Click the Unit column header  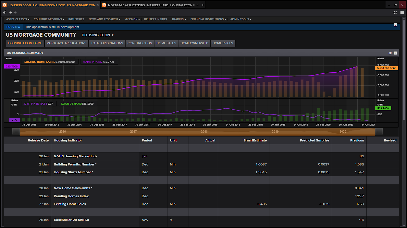(x=178, y=140)
